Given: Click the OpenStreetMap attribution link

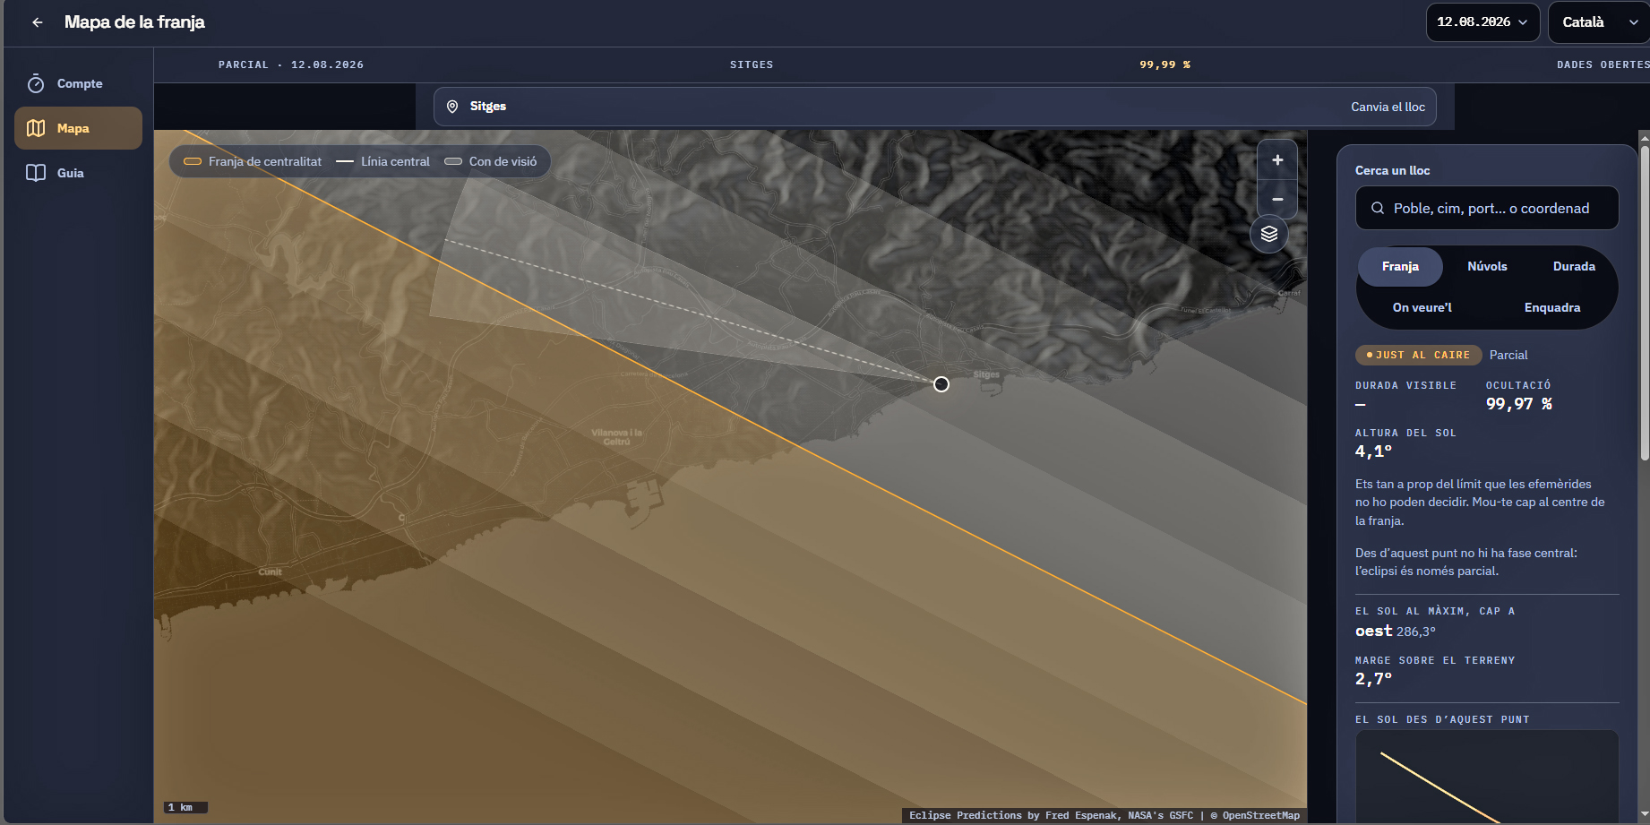Looking at the screenshot, I should [1260, 815].
